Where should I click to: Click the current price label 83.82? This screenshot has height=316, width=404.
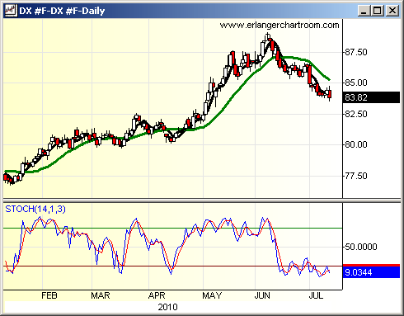click(371, 97)
